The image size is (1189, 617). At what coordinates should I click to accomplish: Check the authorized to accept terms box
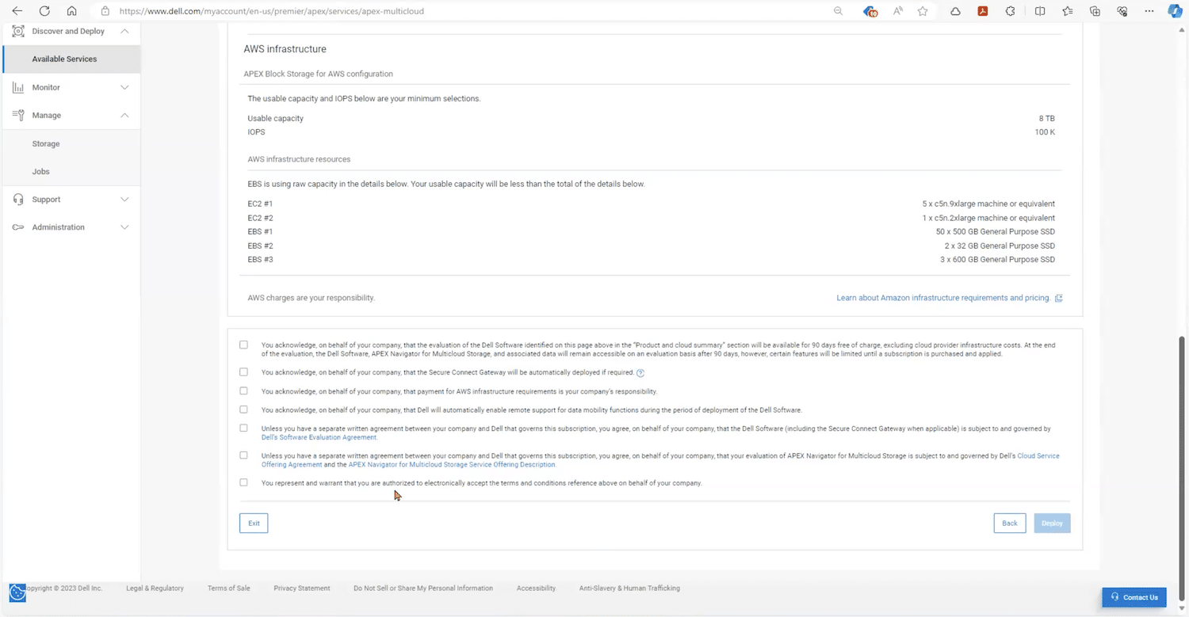[243, 482]
